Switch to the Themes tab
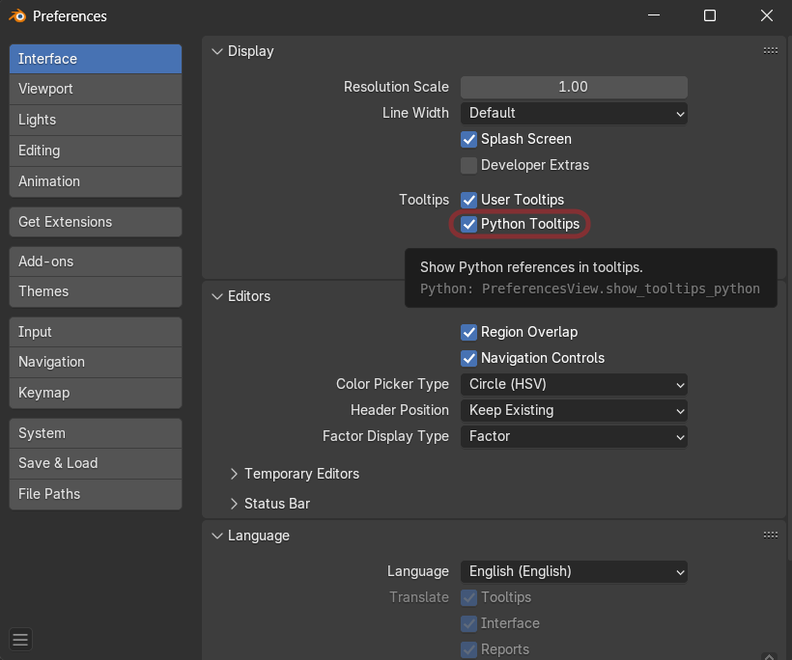The width and height of the screenshot is (792, 660). (96, 291)
